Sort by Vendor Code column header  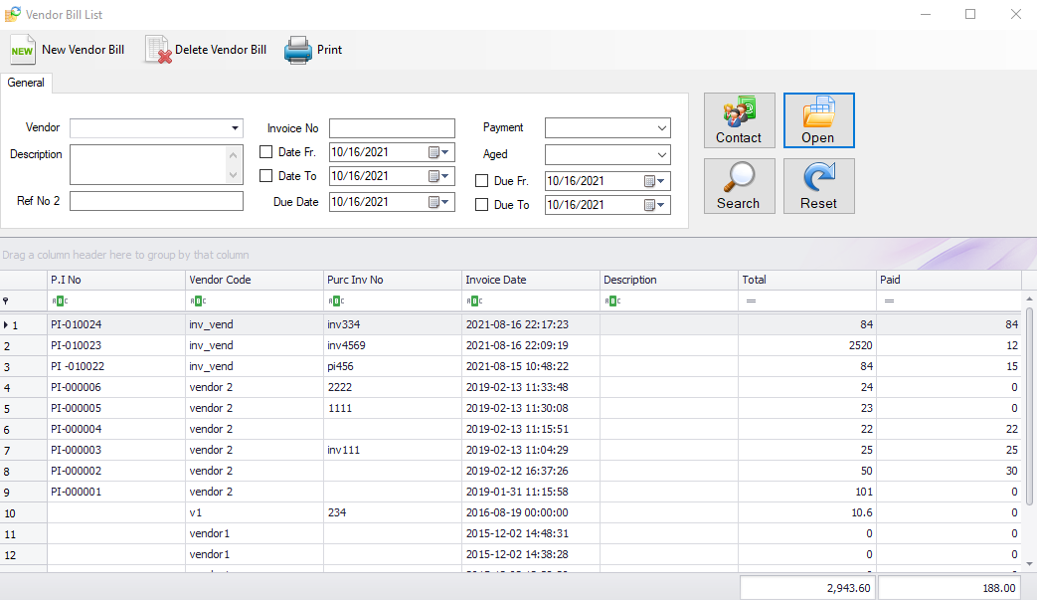(255, 280)
